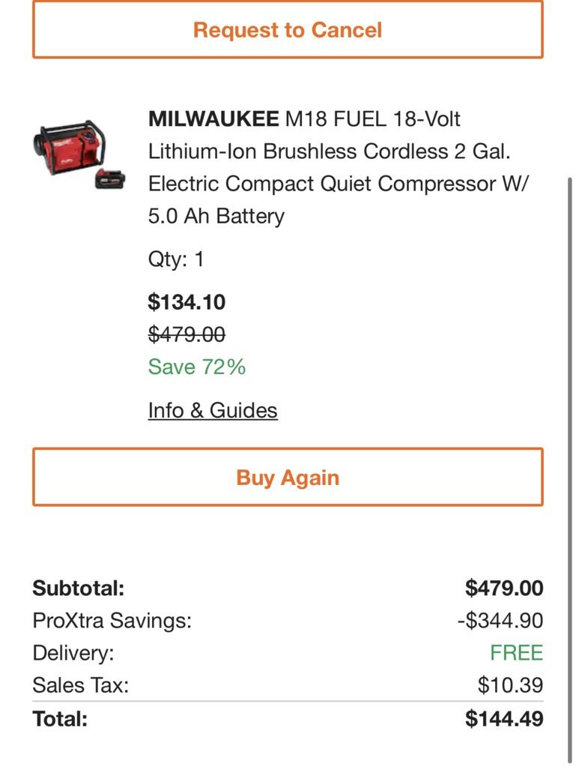Open the MILWAUKEE M18 FUEL product title
This screenshot has width=576, height=767.
338,167
